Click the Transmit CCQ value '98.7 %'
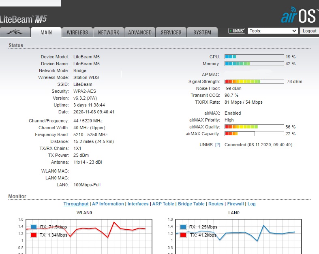319x254 pixels. (231, 95)
